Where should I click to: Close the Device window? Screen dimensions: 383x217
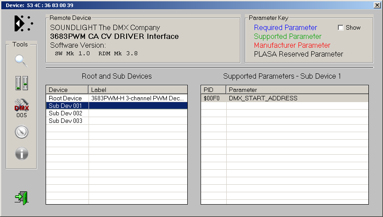point(377,5)
